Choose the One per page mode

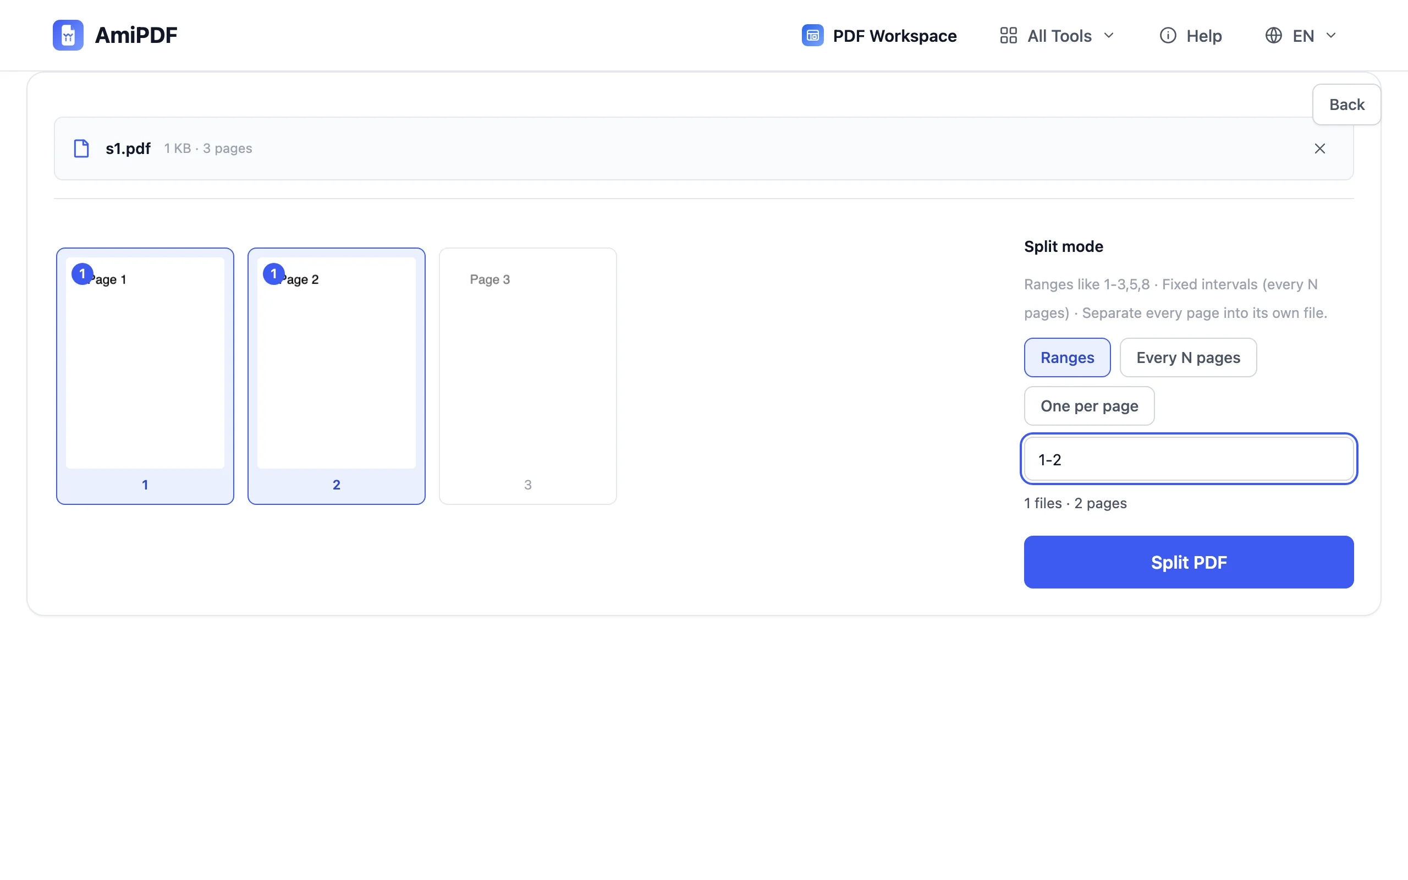pos(1089,406)
